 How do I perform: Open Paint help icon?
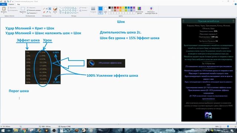pyautogui.click(x=236, y=4)
